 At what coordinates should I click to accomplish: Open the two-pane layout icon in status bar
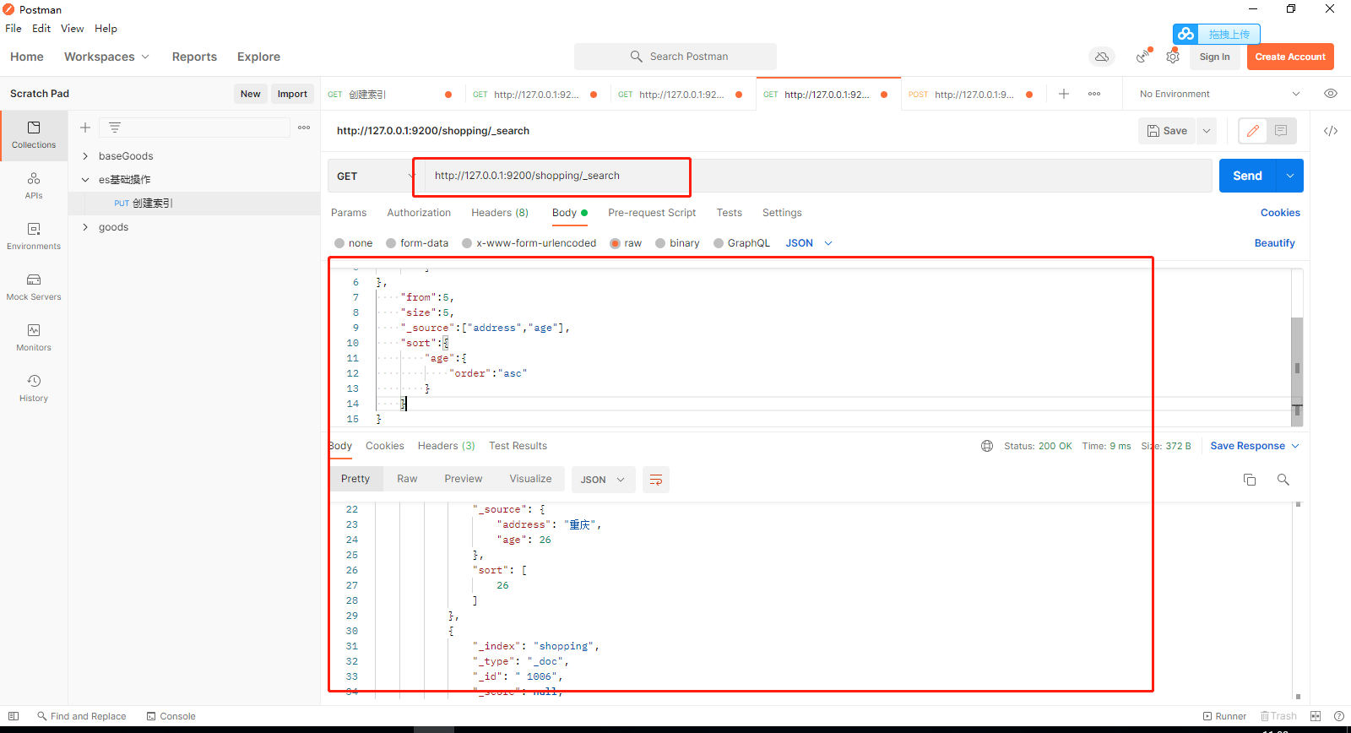coord(1316,716)
